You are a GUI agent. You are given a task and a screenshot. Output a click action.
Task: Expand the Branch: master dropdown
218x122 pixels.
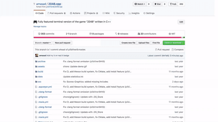point(43,43)
